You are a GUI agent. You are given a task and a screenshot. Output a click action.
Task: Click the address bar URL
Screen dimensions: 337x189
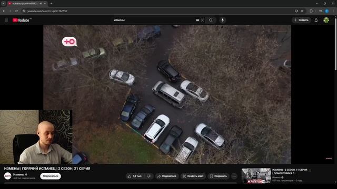pyautogui.click(x=47, y=11)
